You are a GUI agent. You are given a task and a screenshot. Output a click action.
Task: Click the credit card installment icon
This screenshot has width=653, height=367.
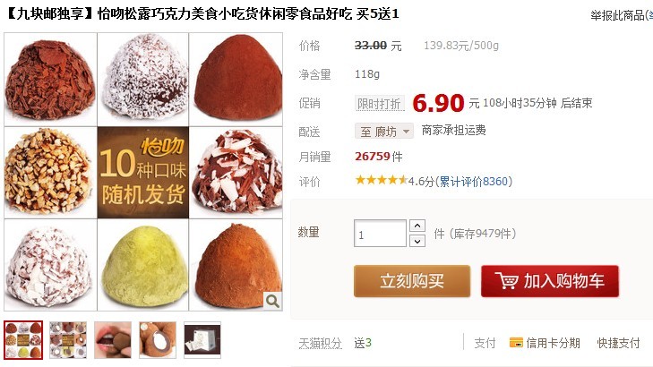516,343
